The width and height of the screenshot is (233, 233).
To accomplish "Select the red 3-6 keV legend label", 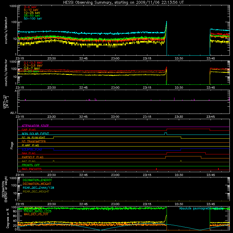I will 30,7.
